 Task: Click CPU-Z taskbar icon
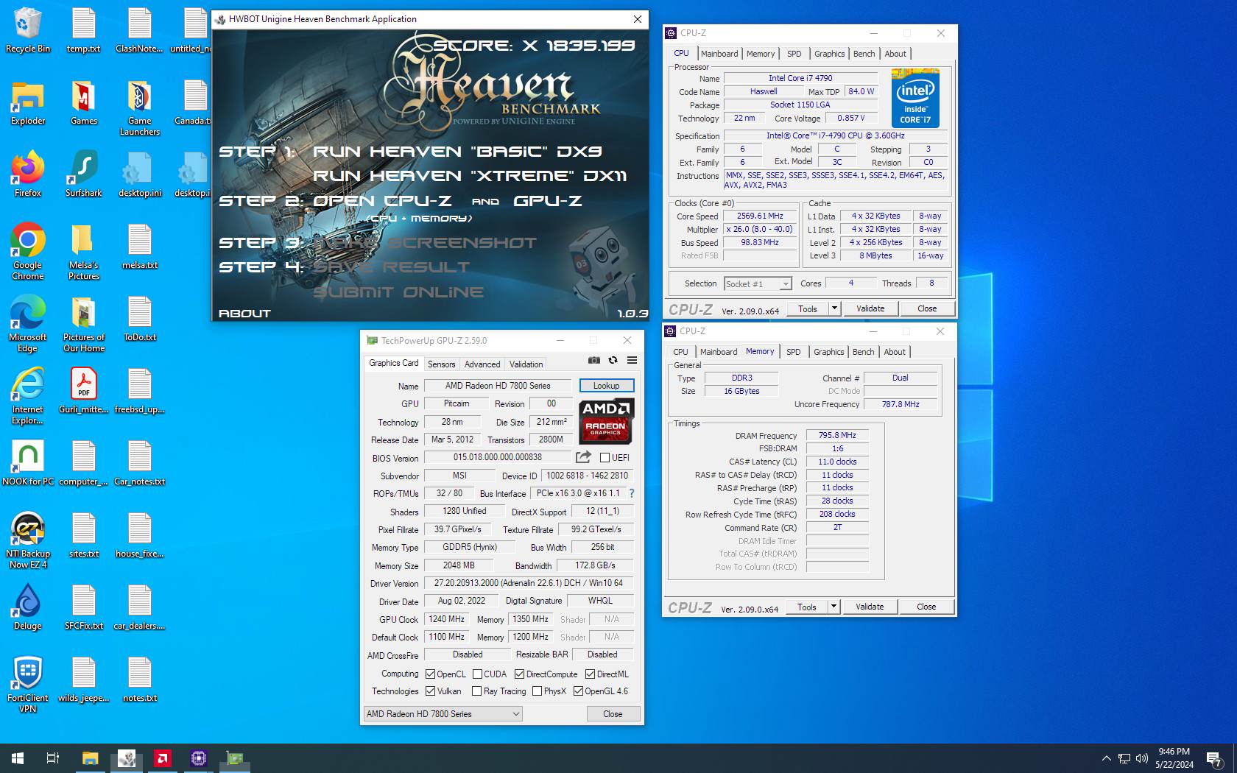tap(199, 758)
